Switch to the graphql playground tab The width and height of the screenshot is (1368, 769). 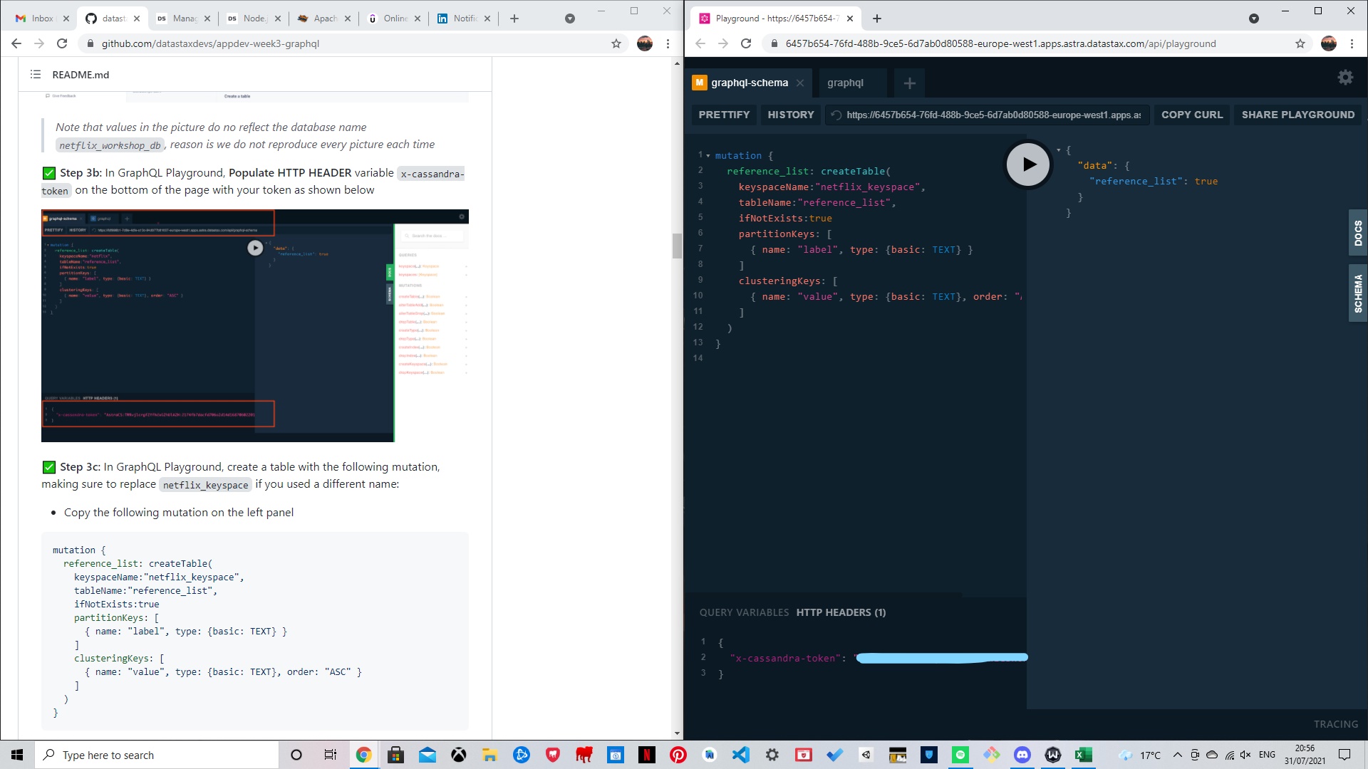[x=846, y=83]
